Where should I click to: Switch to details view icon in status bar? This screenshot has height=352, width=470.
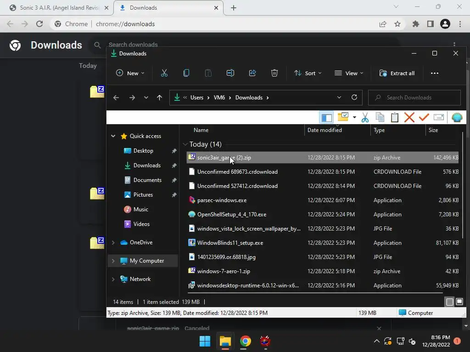pos(449,302)
